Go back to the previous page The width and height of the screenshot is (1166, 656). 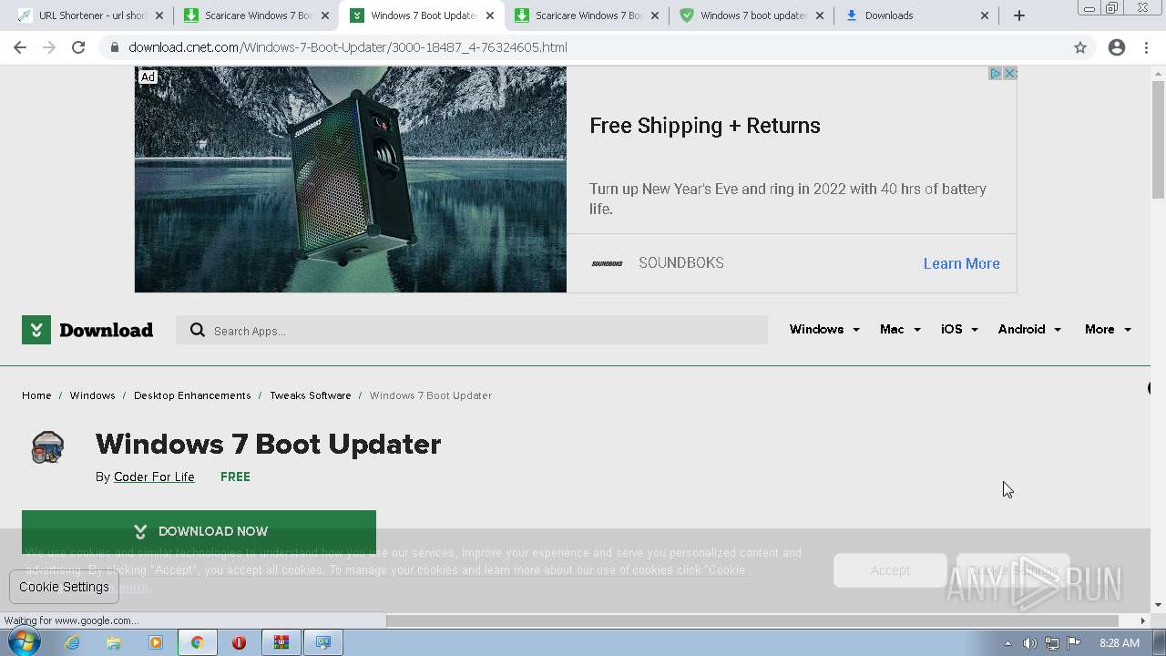click(20, 47)
